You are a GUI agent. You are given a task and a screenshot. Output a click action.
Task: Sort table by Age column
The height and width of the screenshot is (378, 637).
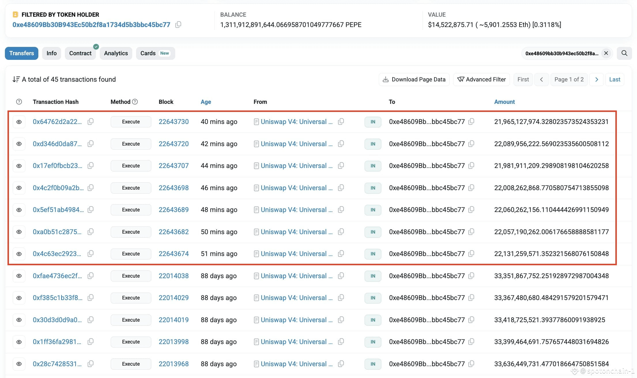(x=206, y=102)
